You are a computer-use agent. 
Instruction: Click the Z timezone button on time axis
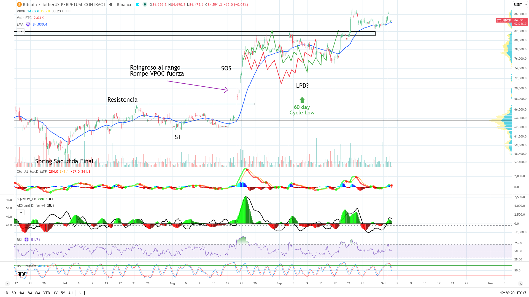pos(7,284)
